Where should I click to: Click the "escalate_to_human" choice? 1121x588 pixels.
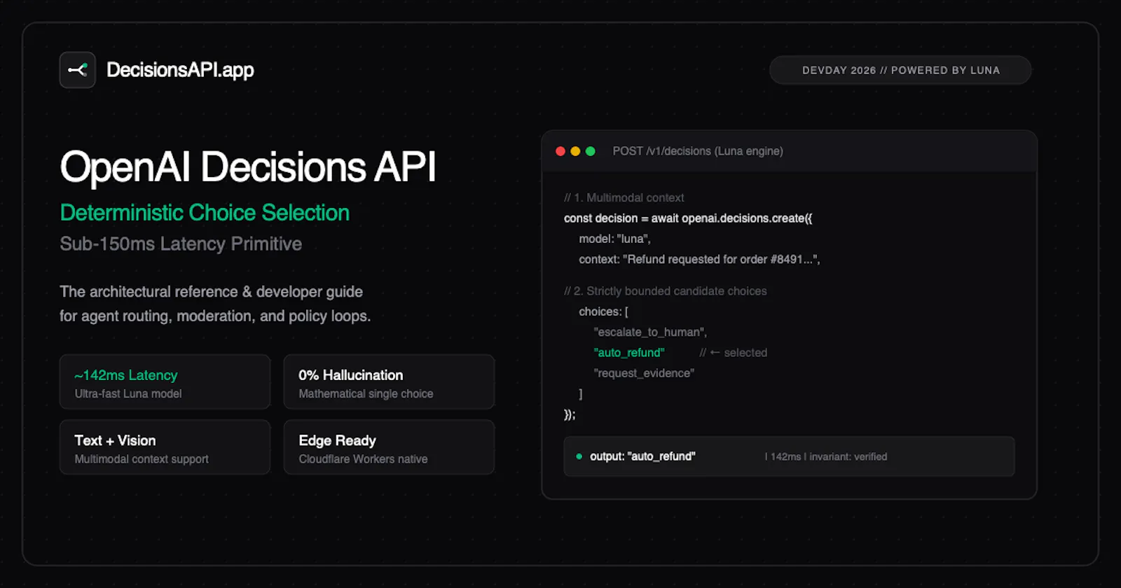(x=650, y=332)
